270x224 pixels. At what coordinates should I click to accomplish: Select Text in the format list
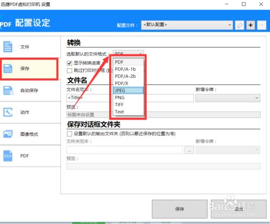click(129, 112)
